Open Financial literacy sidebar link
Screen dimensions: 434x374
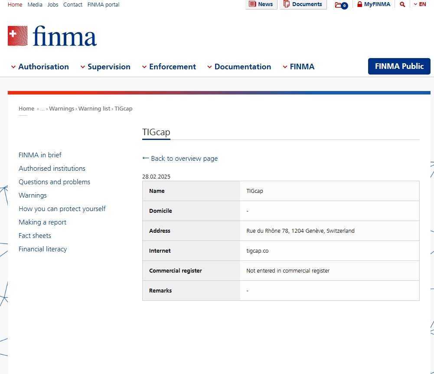[x=42, y=249]
